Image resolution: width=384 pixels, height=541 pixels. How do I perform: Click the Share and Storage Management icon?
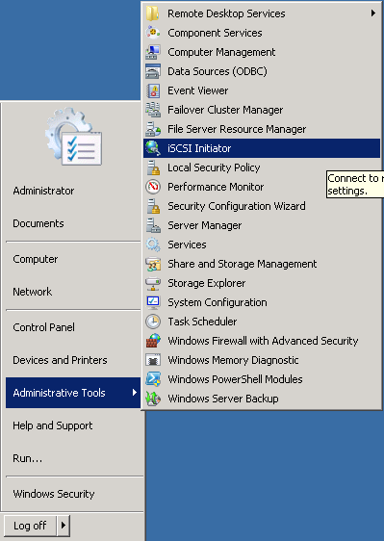pos(153,264)
